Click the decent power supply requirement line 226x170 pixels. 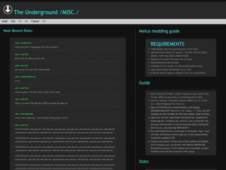[x=178, y=73]
